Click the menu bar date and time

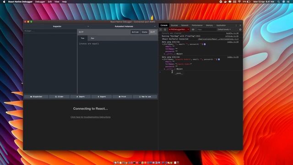point(264,2)
